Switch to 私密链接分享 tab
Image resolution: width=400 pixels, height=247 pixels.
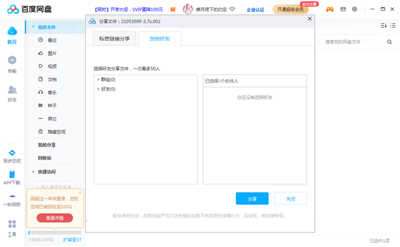[x=114, y=39]
